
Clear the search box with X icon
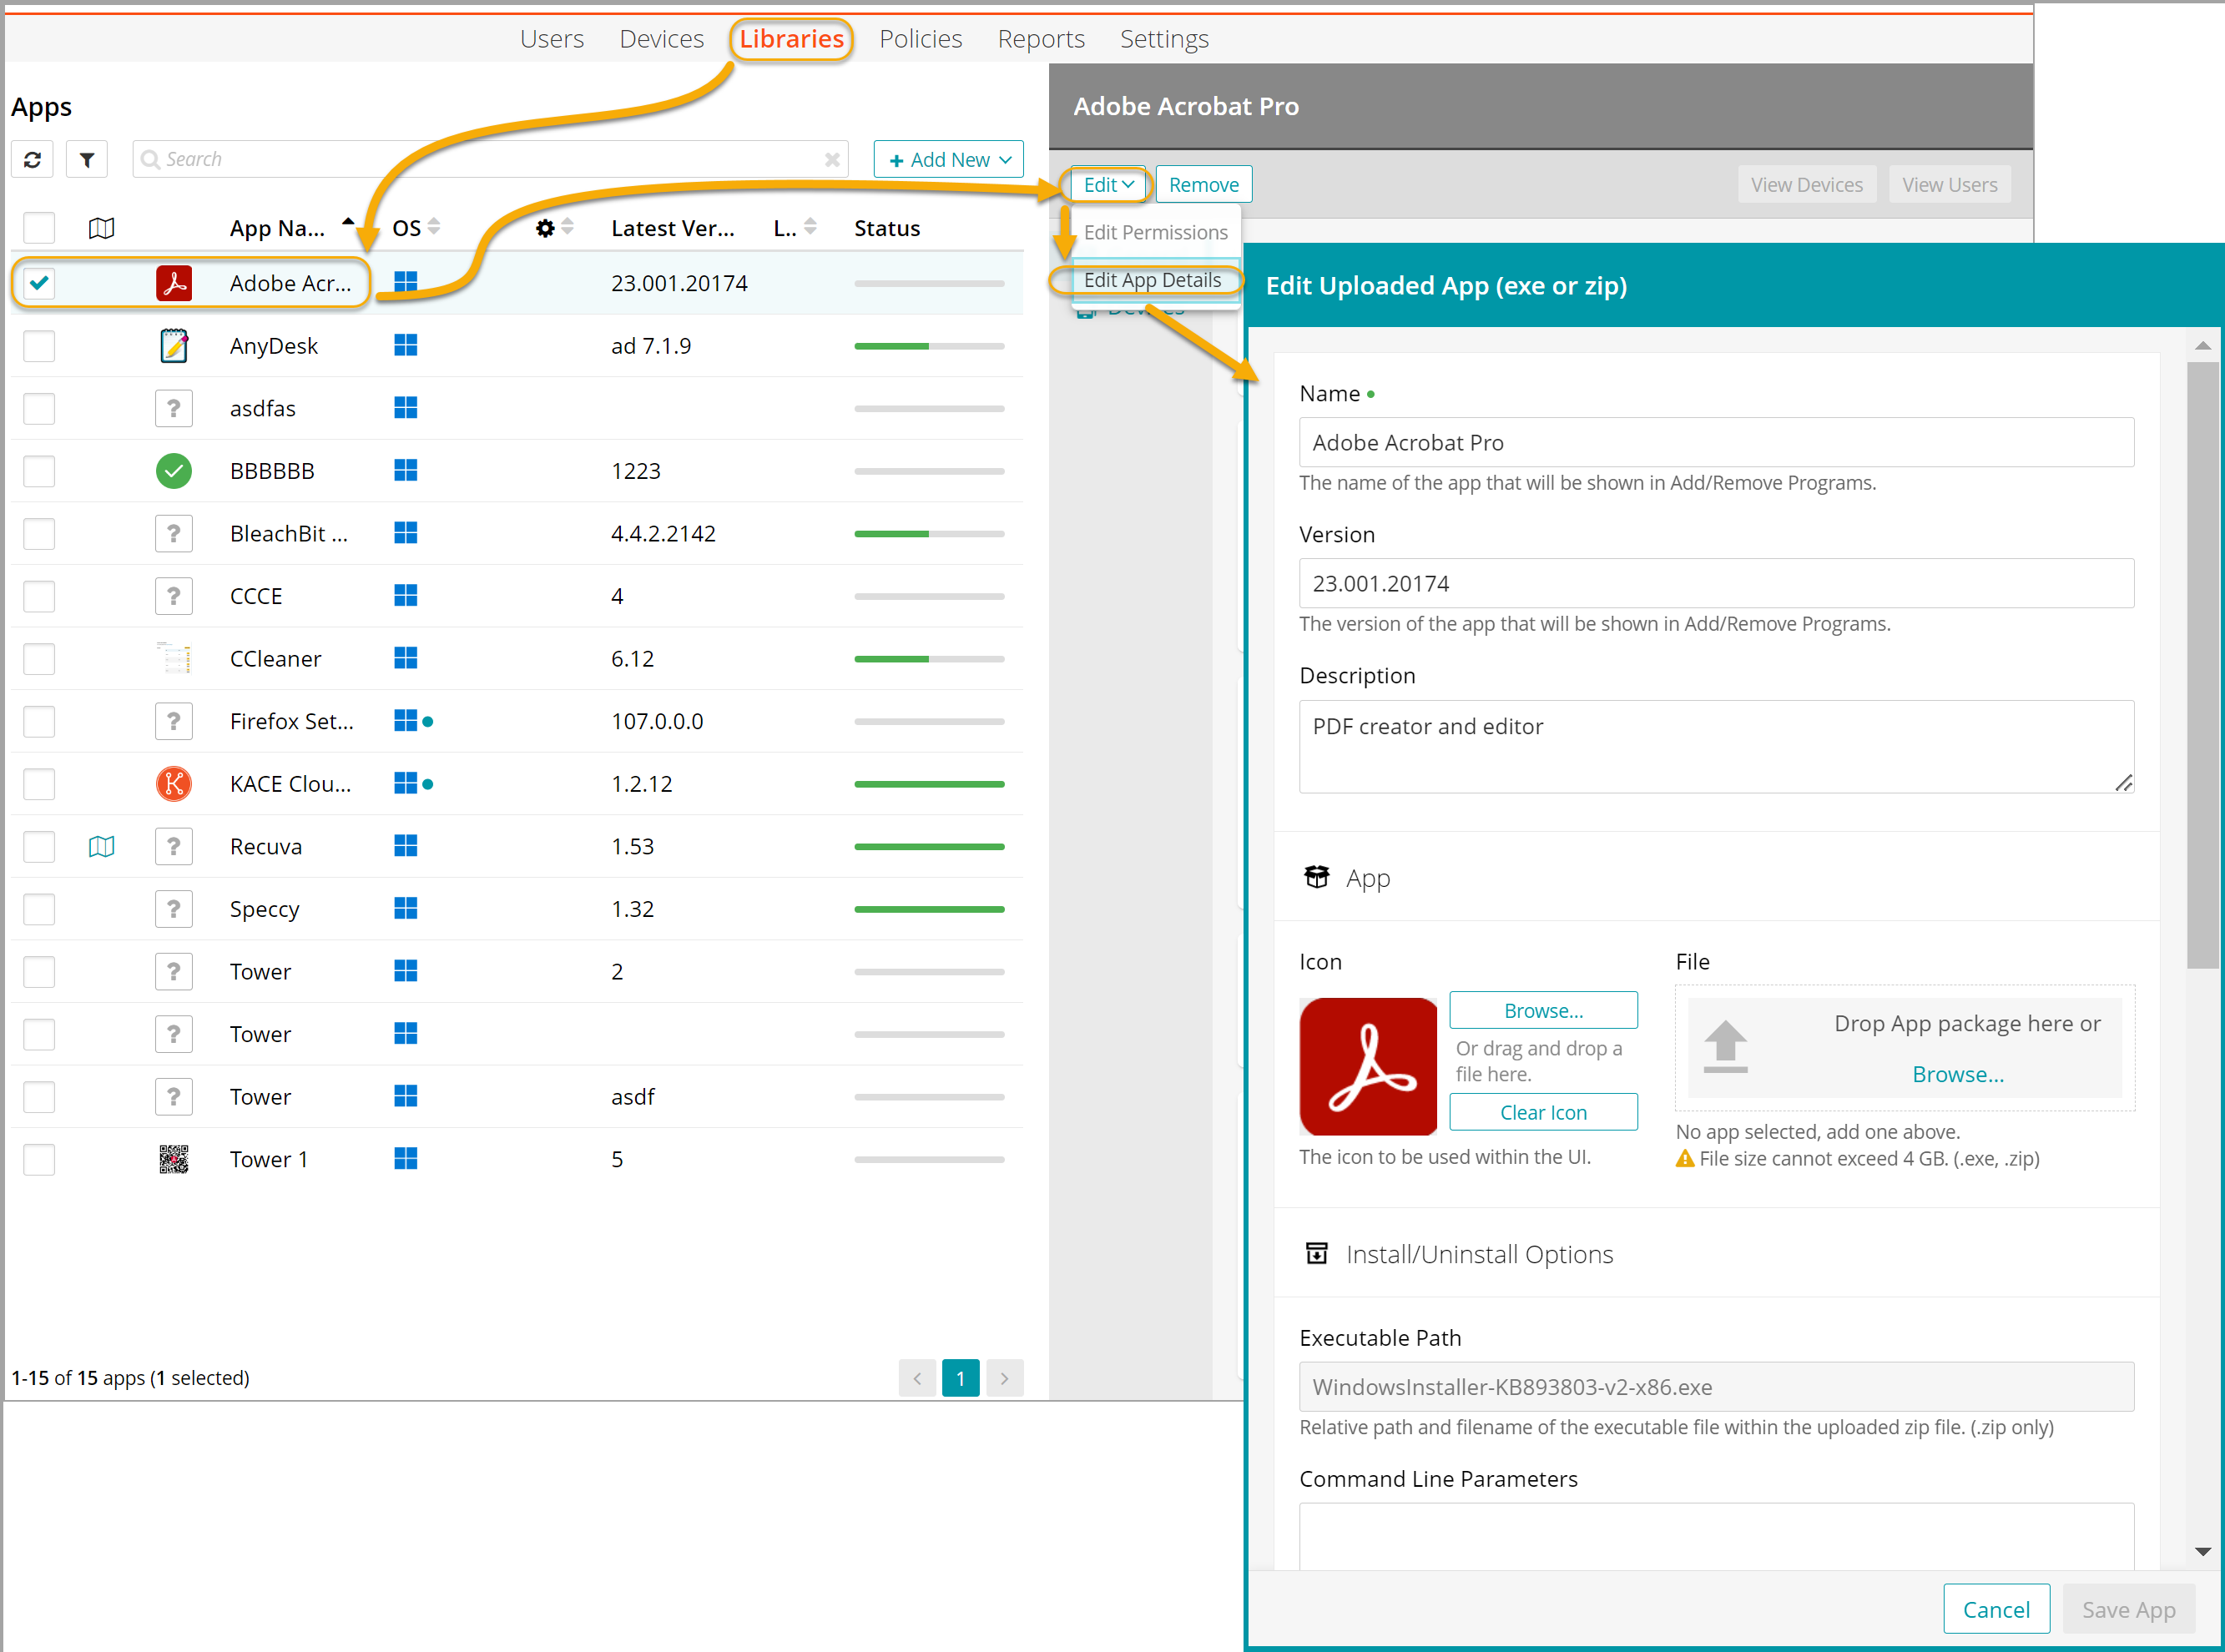[831, 160]
